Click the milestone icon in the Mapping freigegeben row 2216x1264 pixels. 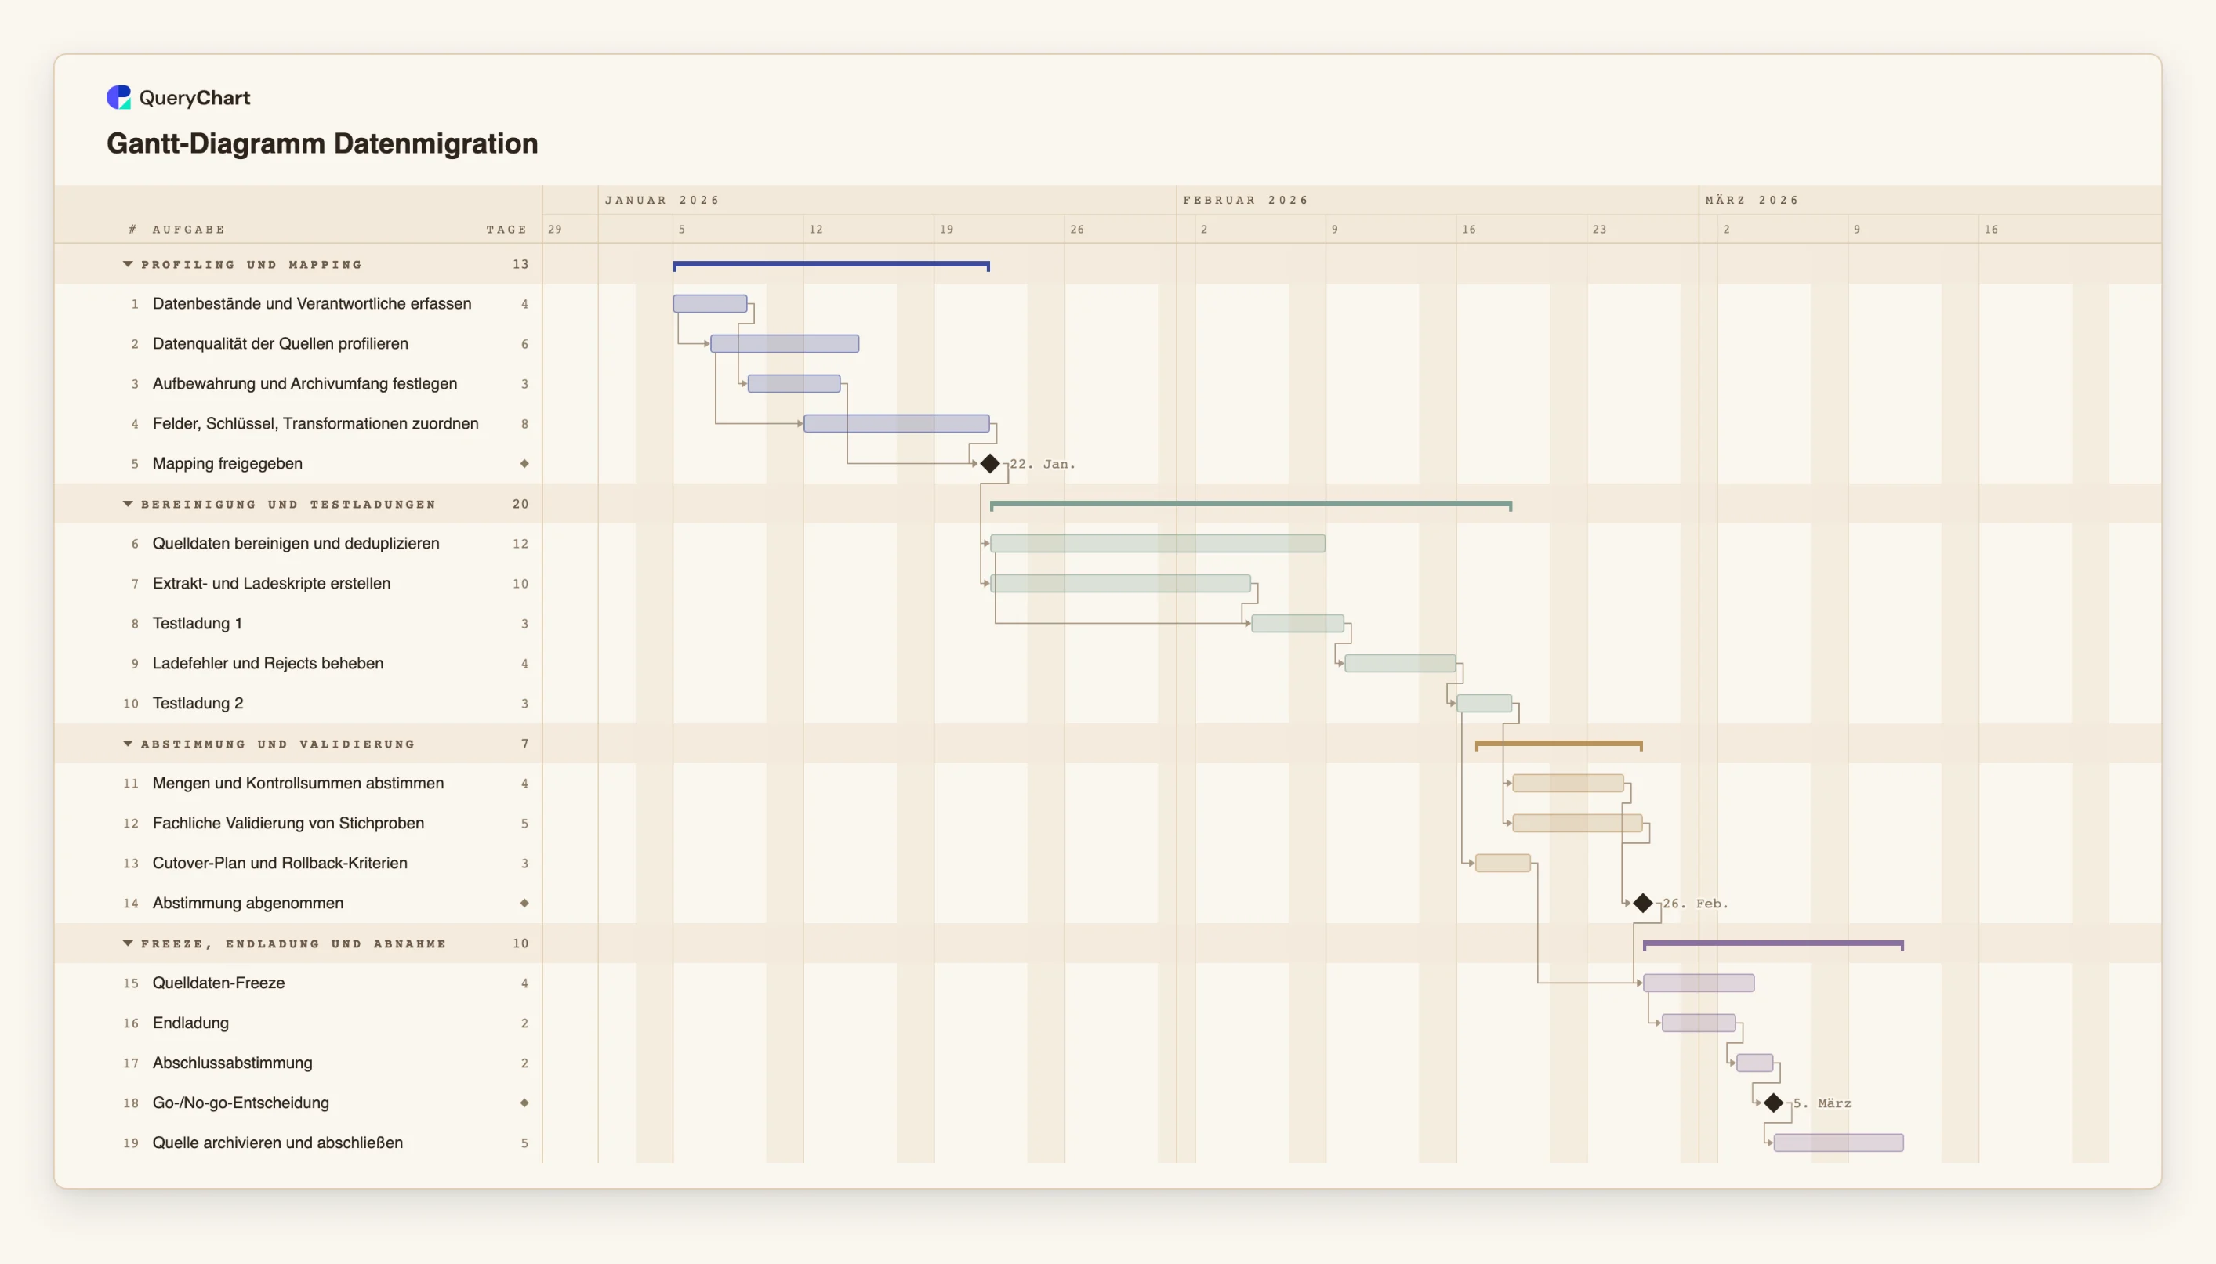524,464
